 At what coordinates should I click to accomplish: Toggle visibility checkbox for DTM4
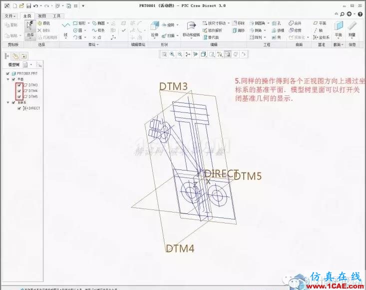tap(19, 91)
